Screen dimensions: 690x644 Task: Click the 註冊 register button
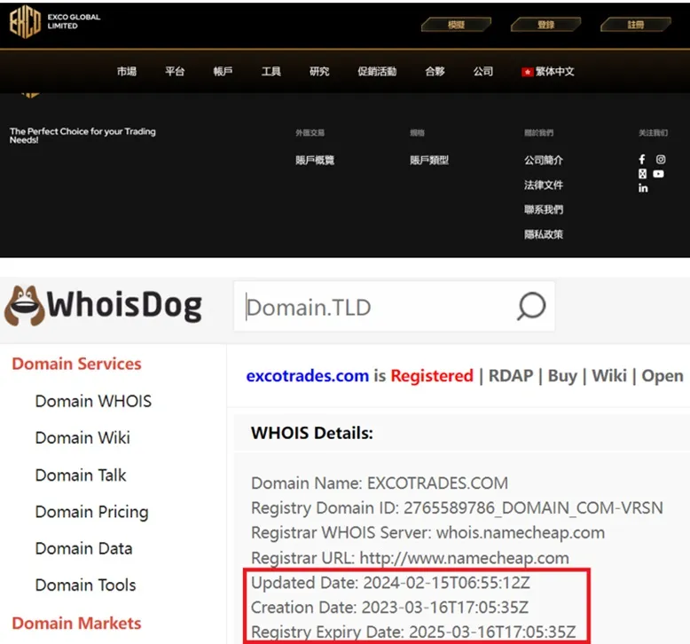pos(635,25)
